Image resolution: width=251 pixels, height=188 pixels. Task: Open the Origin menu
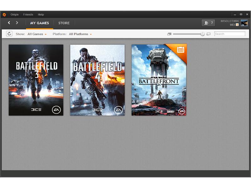[x=14, y=14]
